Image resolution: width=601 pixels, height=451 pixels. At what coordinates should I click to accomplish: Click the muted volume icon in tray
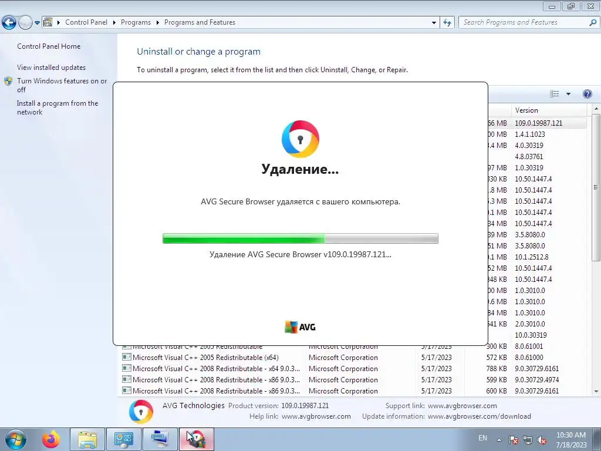[542, 440]
